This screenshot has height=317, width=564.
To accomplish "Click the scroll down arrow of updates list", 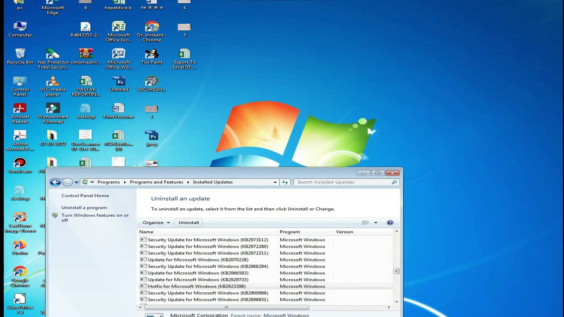I will click(x=397, y=302).
